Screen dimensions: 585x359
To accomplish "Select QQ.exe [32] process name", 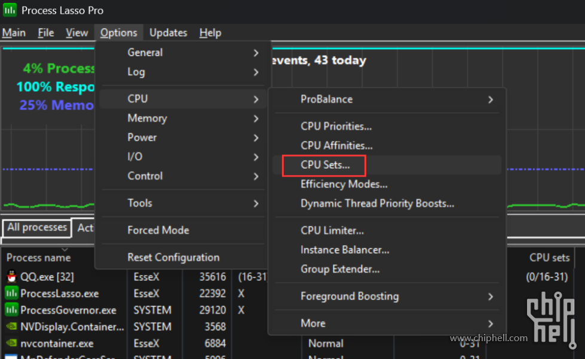I will (47, 277).
